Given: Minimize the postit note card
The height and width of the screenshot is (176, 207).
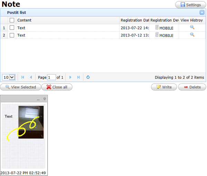Looking at the screenshot, I should 38,99.
